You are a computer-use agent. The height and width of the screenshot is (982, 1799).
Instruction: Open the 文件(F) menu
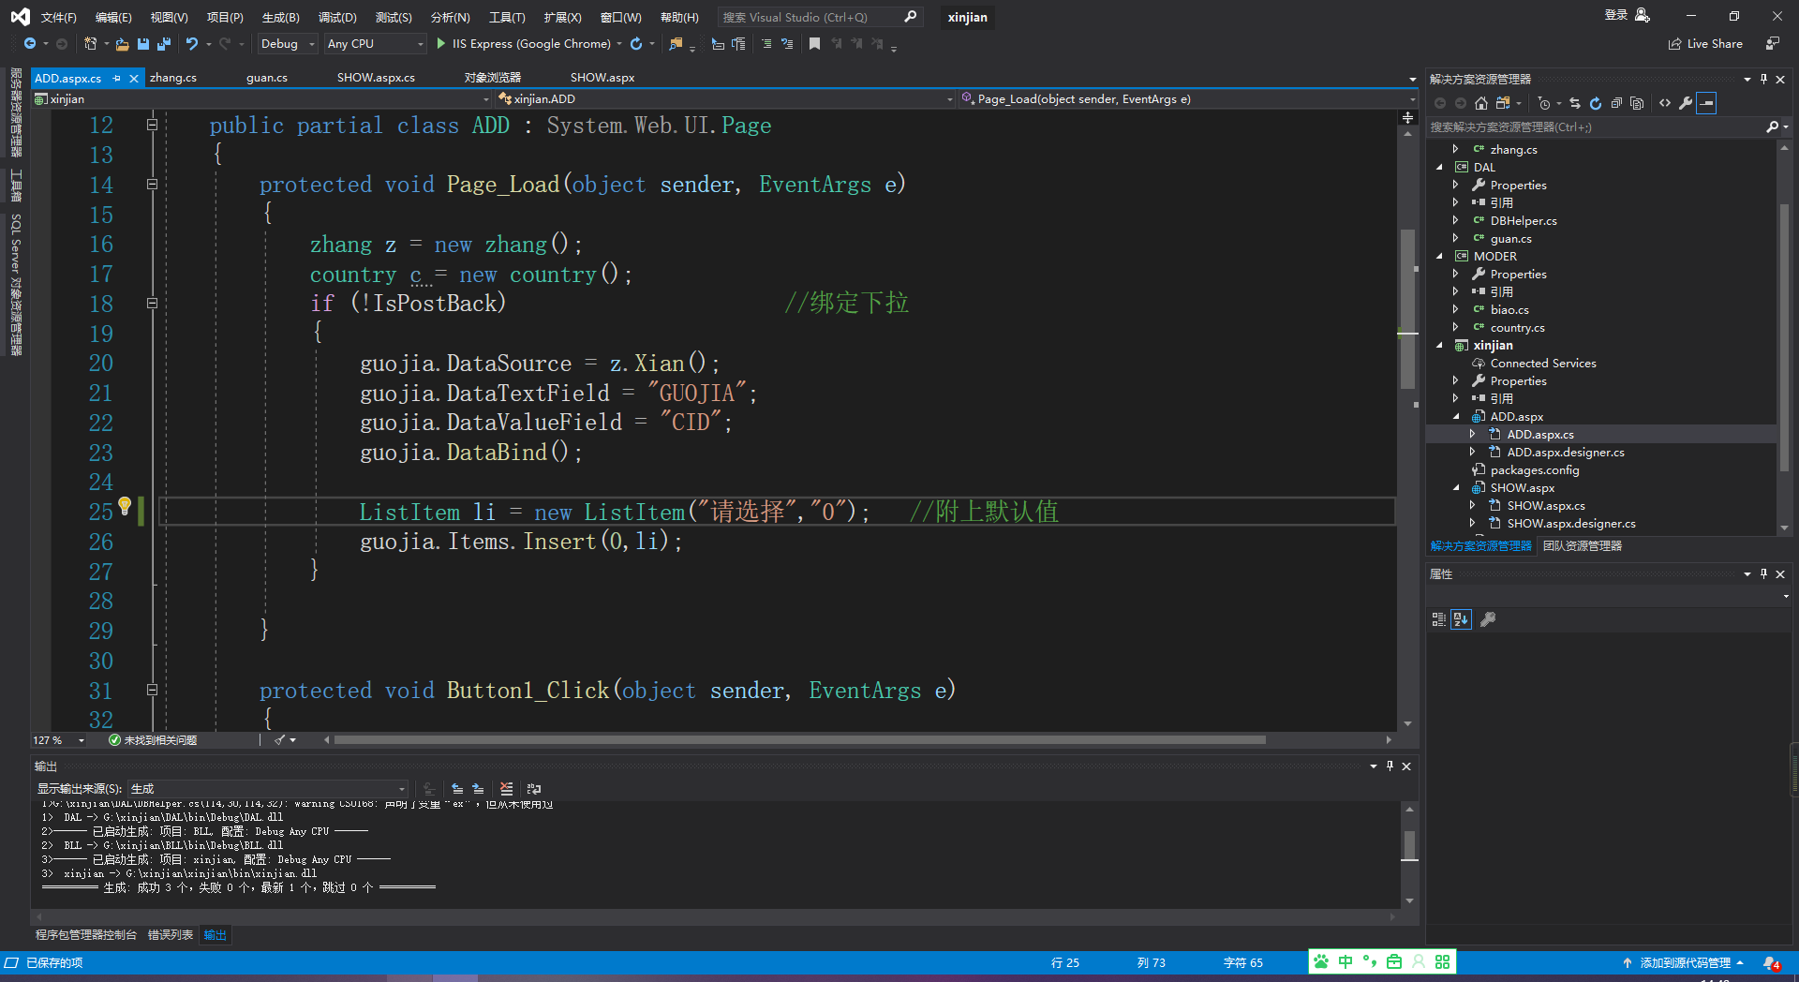click(x=58, y=18)
